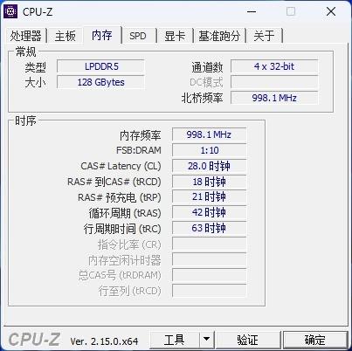The image size is (352, 351).
Task: Close the CPU-Z window
Action: [x=331, y=11]
